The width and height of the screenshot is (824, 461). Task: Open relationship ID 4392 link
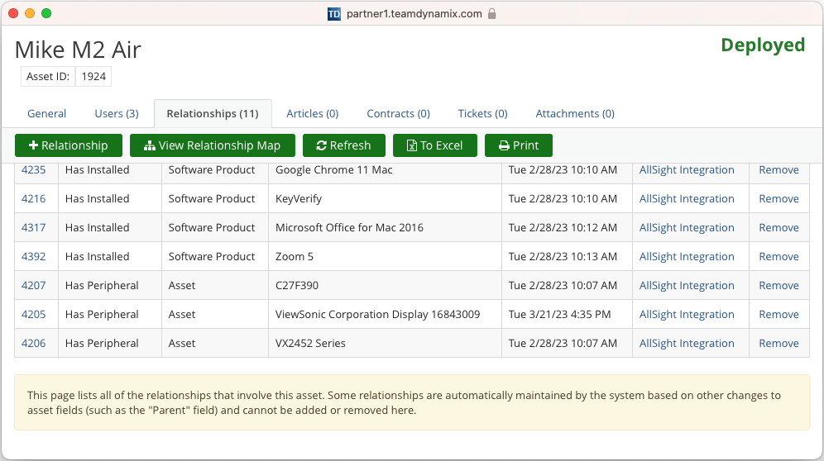point(34,256)
